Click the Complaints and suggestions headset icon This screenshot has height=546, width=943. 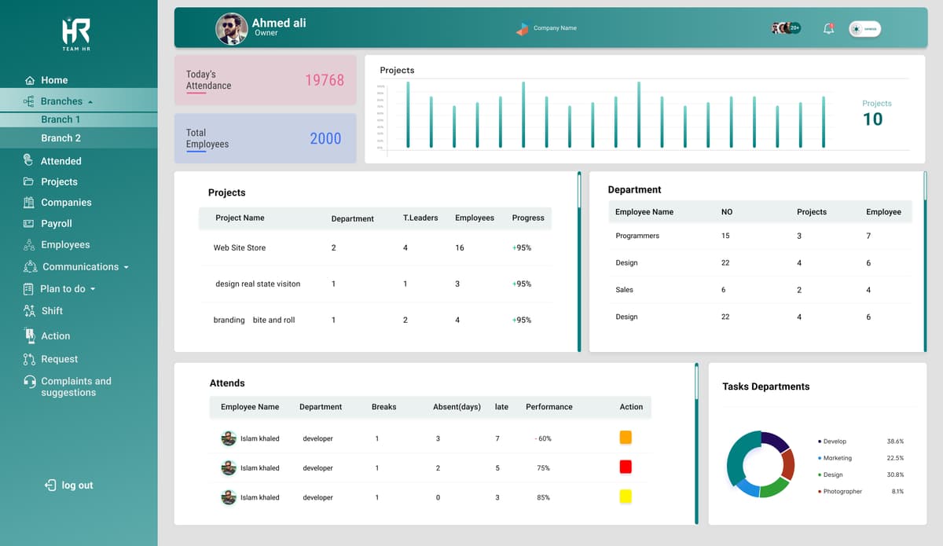(x=30, y=382)
